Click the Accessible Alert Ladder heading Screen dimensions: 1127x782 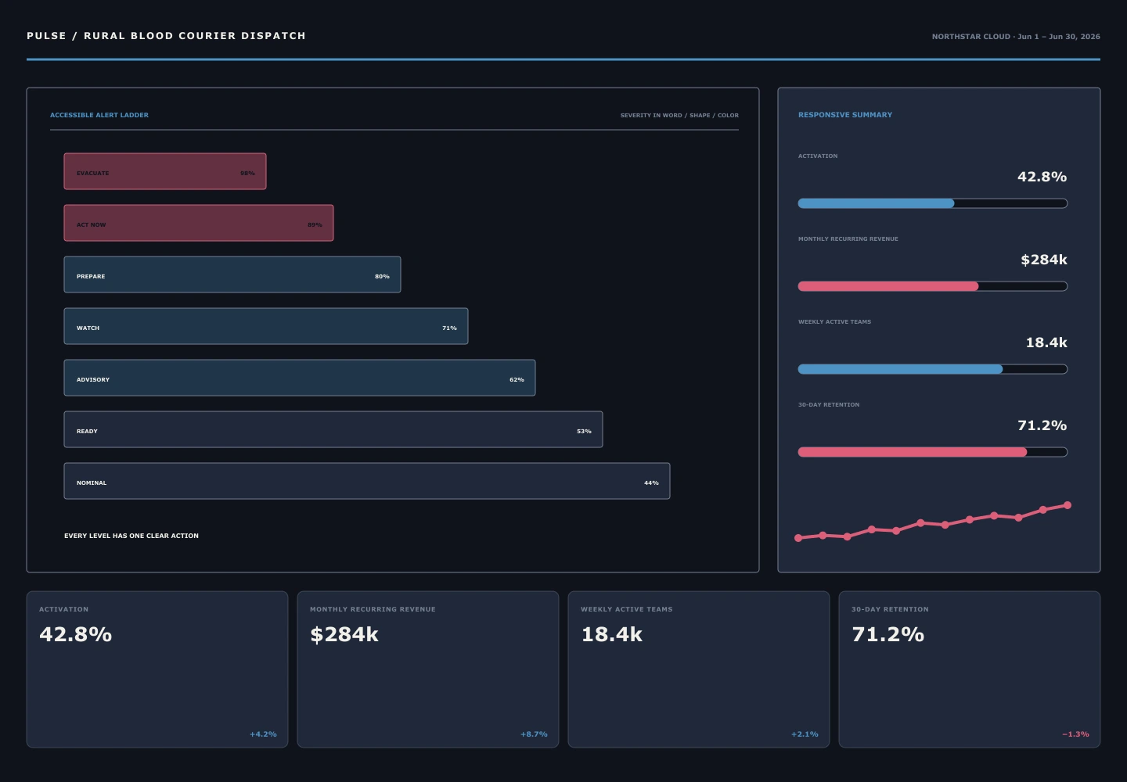pyautogui.click(x=99, y=115)
